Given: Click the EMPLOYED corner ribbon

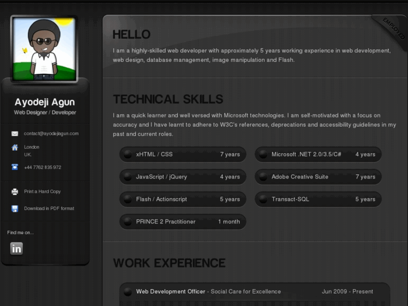Looking at the screenshot, I should (393, 29).
